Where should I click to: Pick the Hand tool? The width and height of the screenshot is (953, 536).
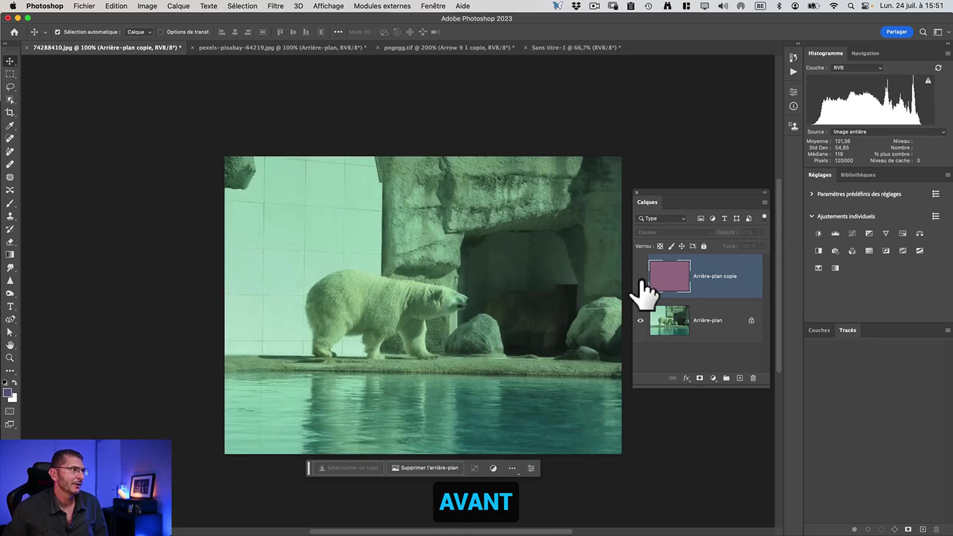click(10, 345)
